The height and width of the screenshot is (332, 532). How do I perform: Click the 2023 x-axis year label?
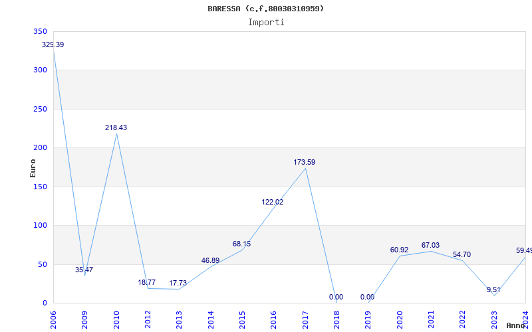494,320
